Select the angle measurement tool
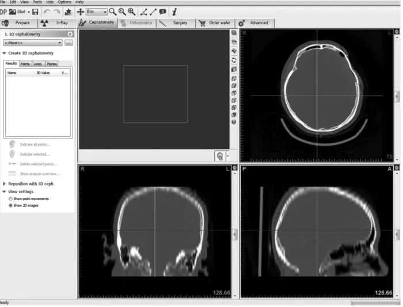The image size is (403, 307). click(x=144, y=12)
